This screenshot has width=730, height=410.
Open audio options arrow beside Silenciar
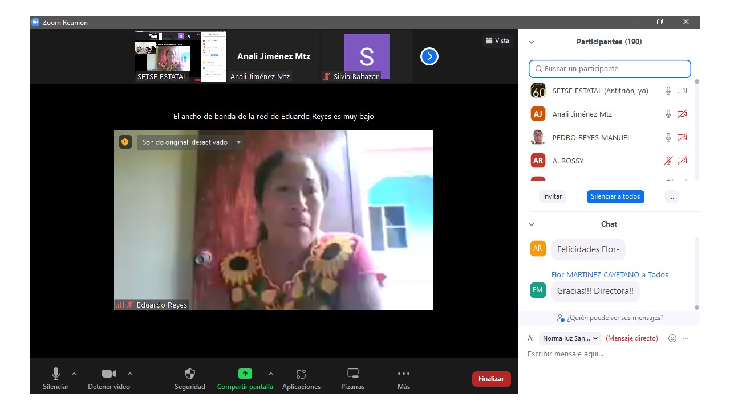click(74, 374)
